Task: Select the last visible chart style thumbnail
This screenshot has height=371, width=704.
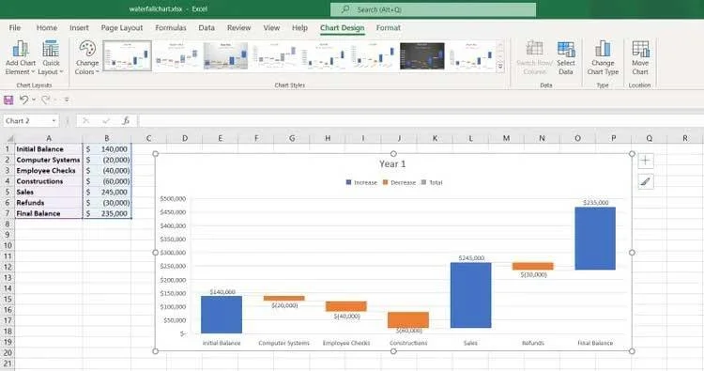Action: pos(471,55)
